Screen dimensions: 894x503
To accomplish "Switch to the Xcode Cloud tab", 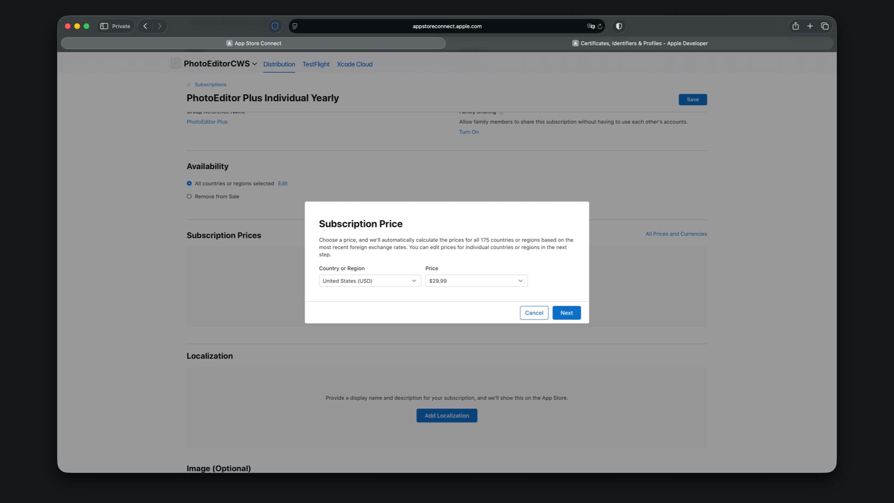I will [354, 64].
